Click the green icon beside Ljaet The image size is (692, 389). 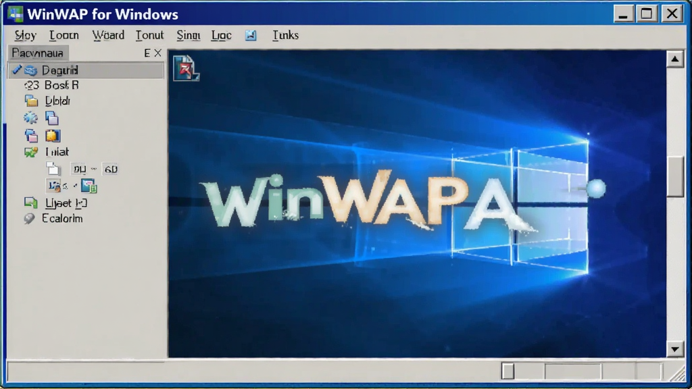30,203
